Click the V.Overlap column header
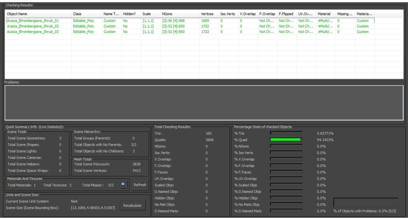This screenshot has height=220, width=408. 248,14
